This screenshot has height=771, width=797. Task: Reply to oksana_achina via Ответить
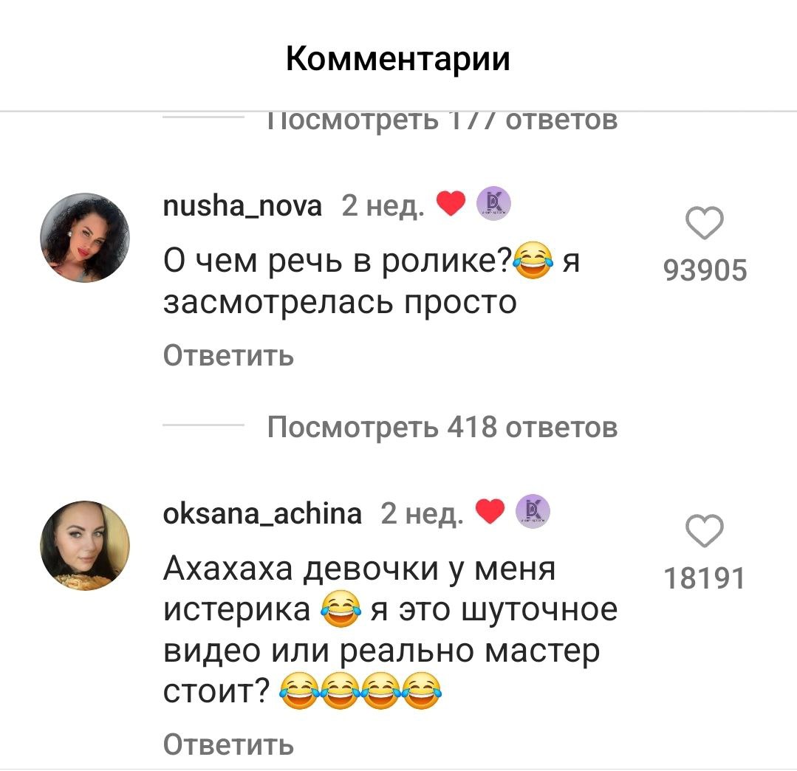(228, 744)
